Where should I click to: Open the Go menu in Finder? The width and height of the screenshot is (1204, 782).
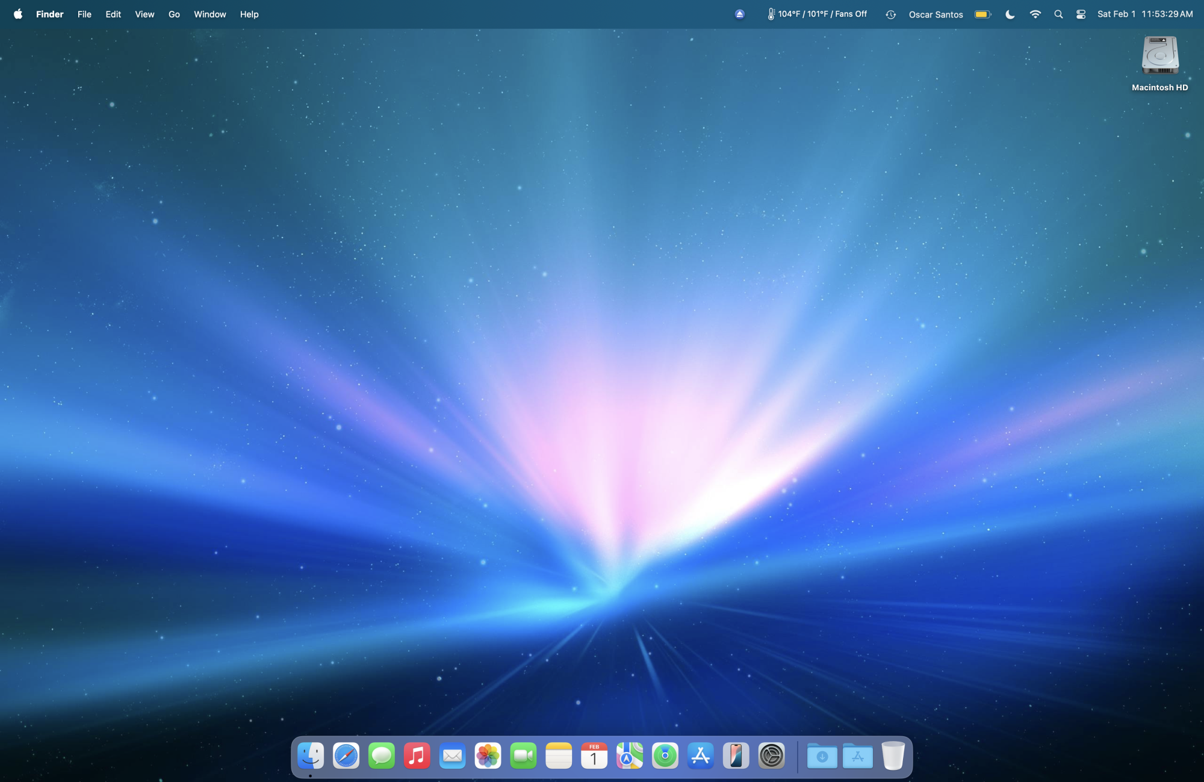[x=174, y=14]
